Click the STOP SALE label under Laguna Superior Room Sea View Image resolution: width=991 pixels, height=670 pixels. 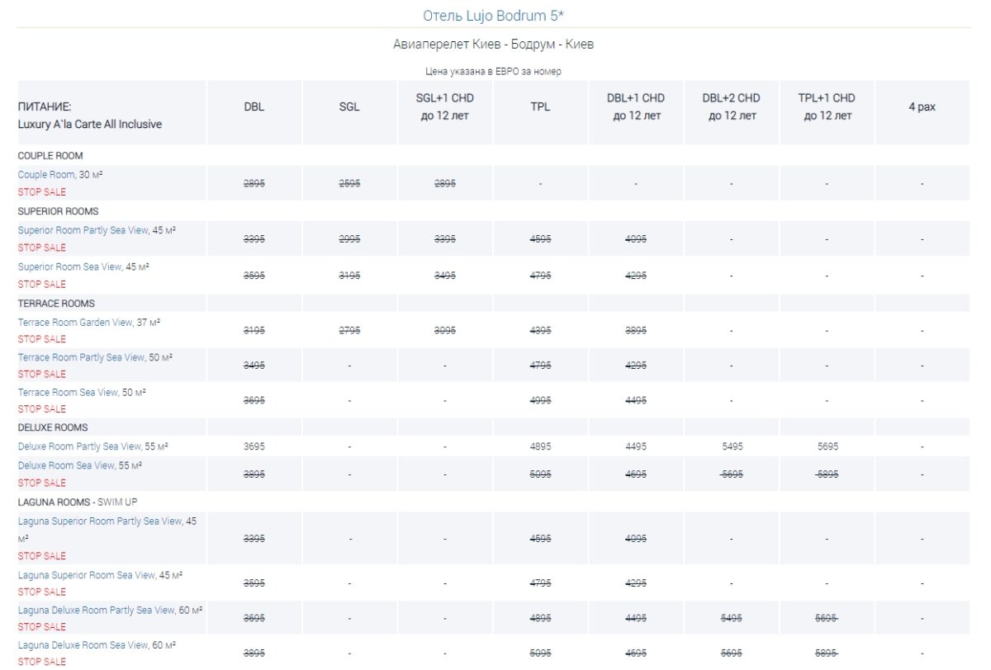(42, 592)
